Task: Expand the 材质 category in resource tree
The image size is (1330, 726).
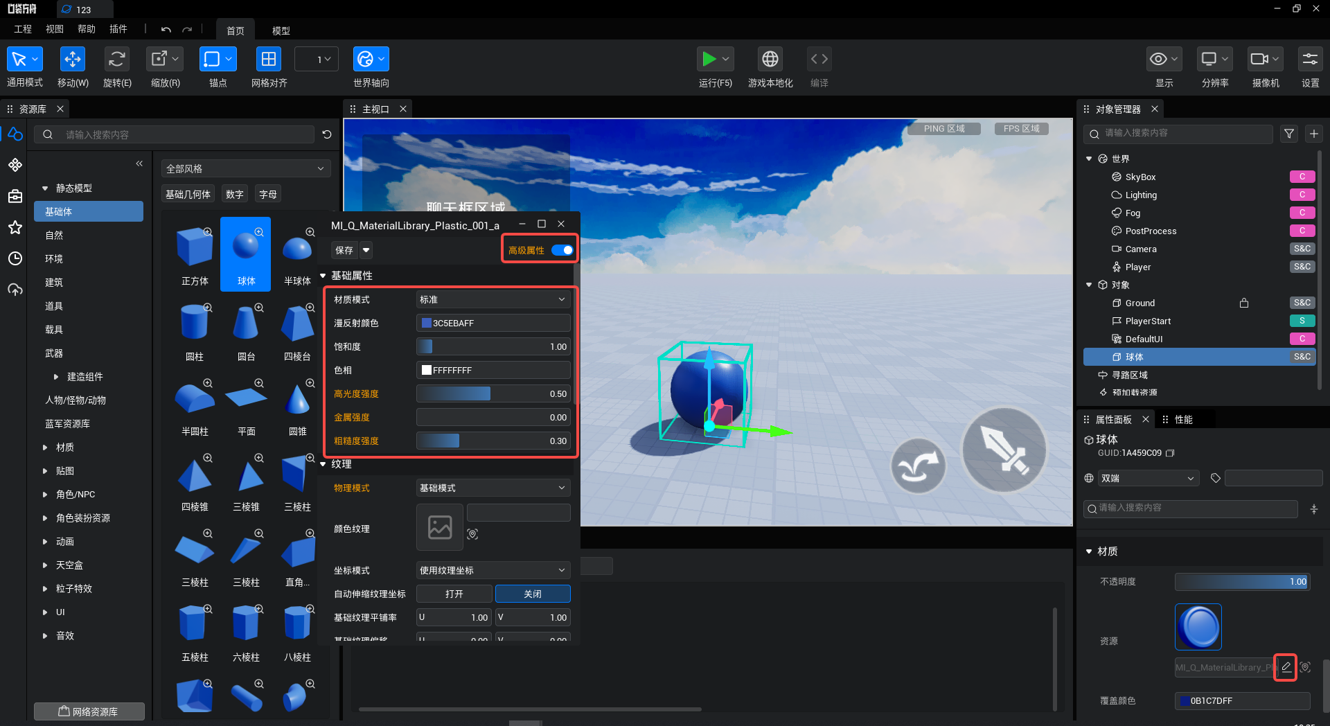Action: click(45, 448)
